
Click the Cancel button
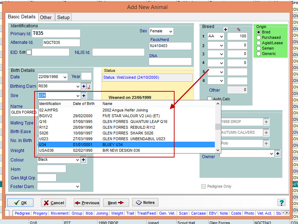[54, 203]
